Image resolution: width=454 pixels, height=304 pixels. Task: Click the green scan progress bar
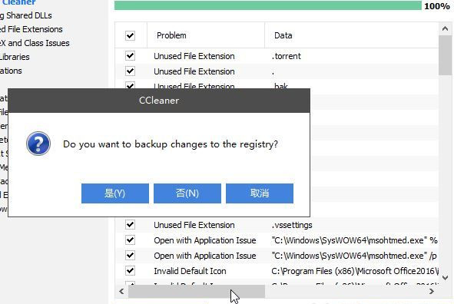tap(268, 5)
